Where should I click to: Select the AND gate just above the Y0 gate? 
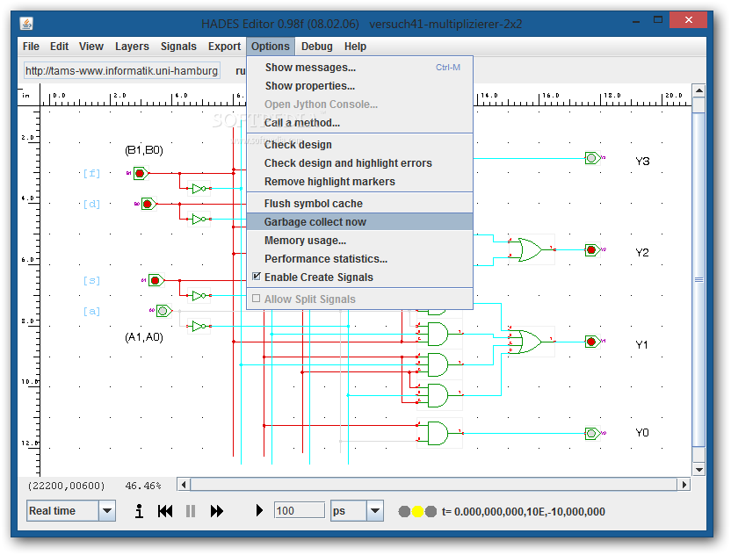click(x=438, y=395)
